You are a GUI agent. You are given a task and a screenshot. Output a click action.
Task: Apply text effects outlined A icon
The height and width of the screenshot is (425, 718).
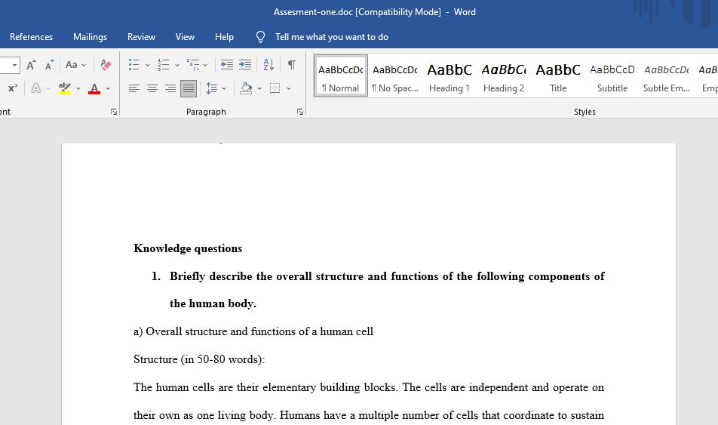click(35, 88)
